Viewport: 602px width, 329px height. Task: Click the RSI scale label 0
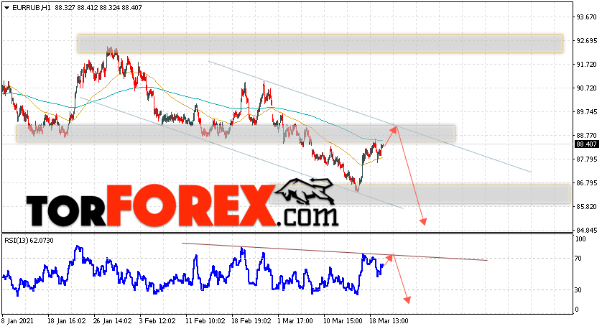click(x=577, y=310)
